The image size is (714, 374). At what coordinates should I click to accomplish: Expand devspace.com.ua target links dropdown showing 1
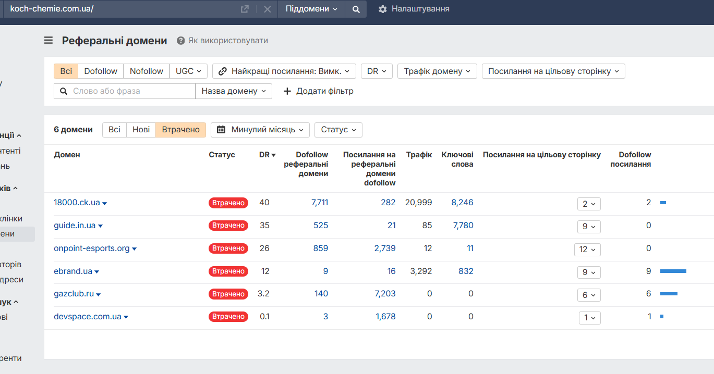pyautogui.click(x=590, y=318)
